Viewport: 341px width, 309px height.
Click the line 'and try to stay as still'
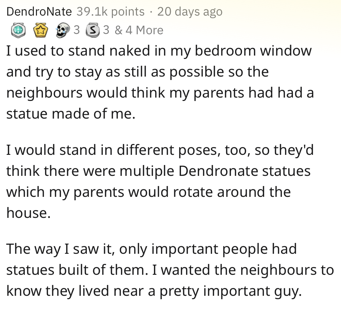pyautogui.click(x=137, y=72)
